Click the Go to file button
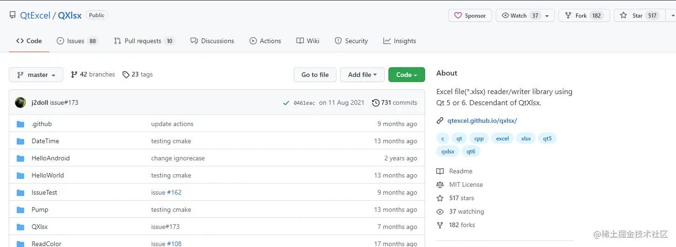The height and width of the screenshot is (247, 676). click(x=315, y=75)
